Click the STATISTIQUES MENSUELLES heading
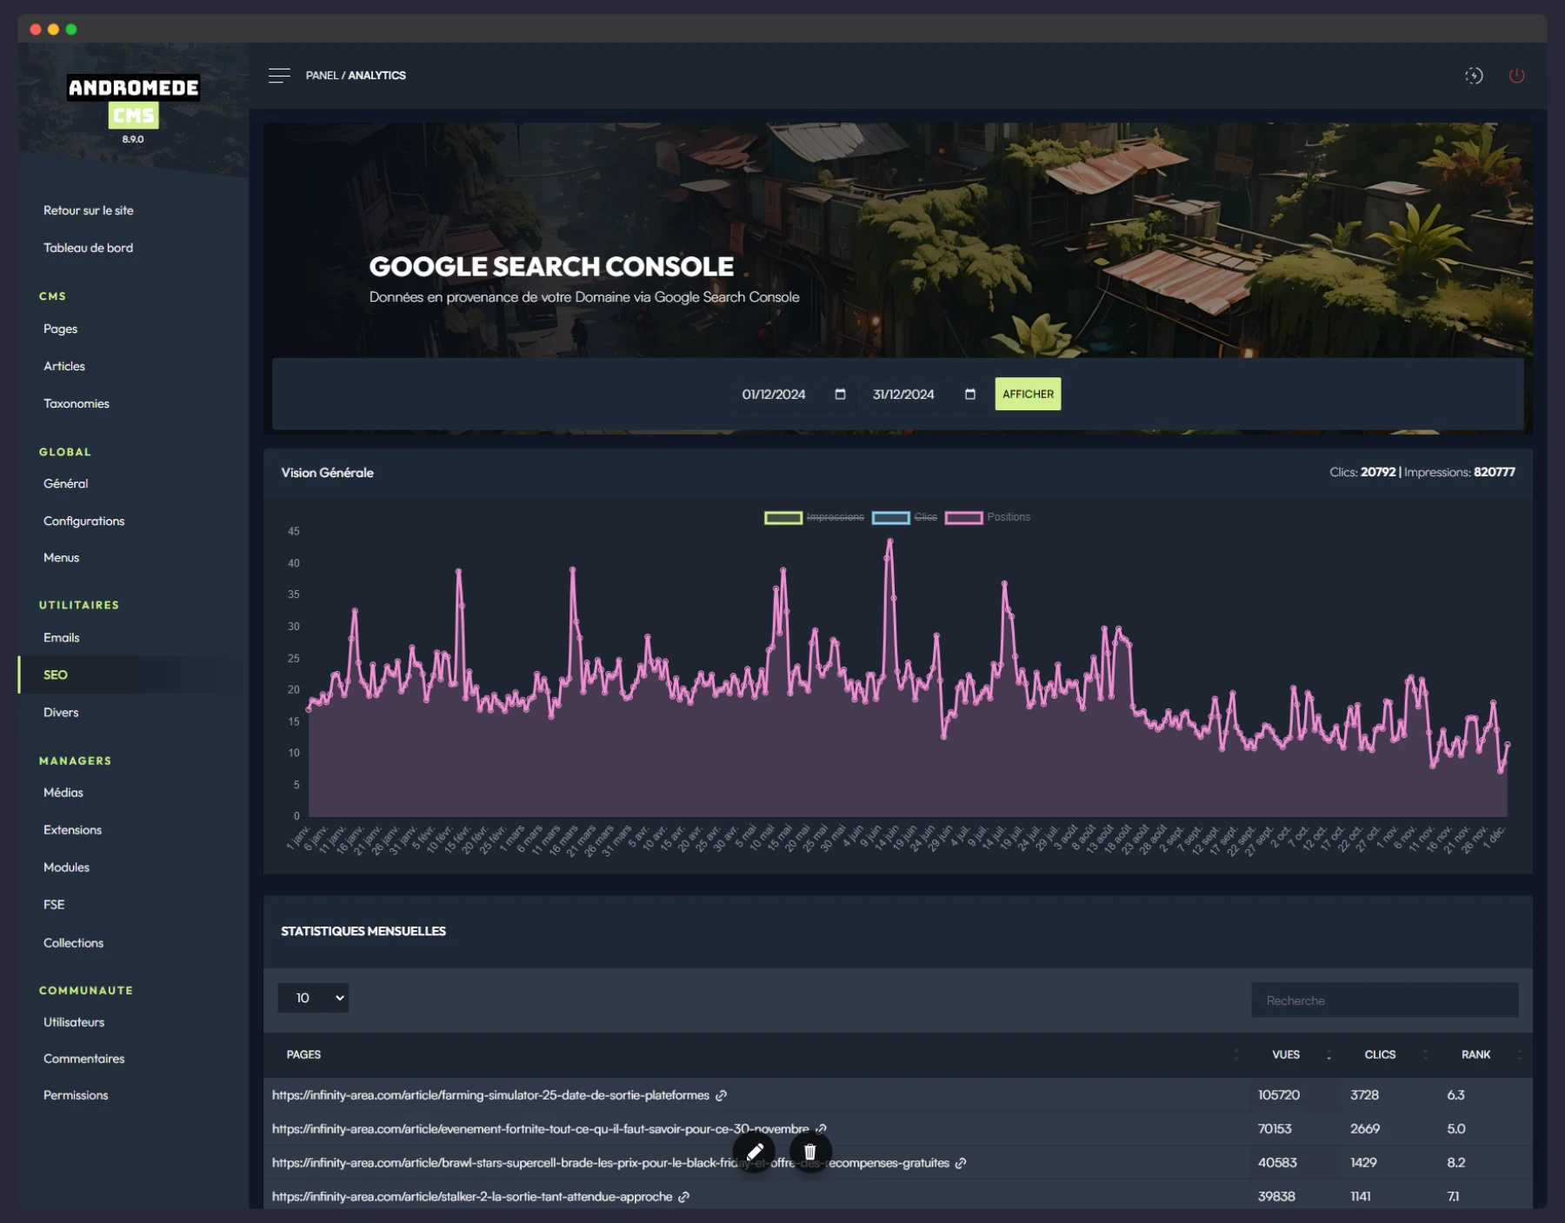The image size is (1565, 1223). click(363, 931)
